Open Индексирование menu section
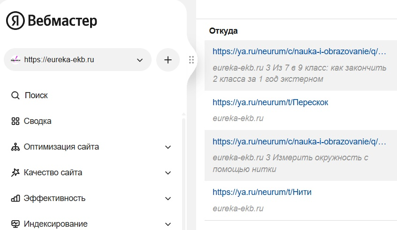Image resolution: width=397 pixels, height=230 pixels. point(56,224)
